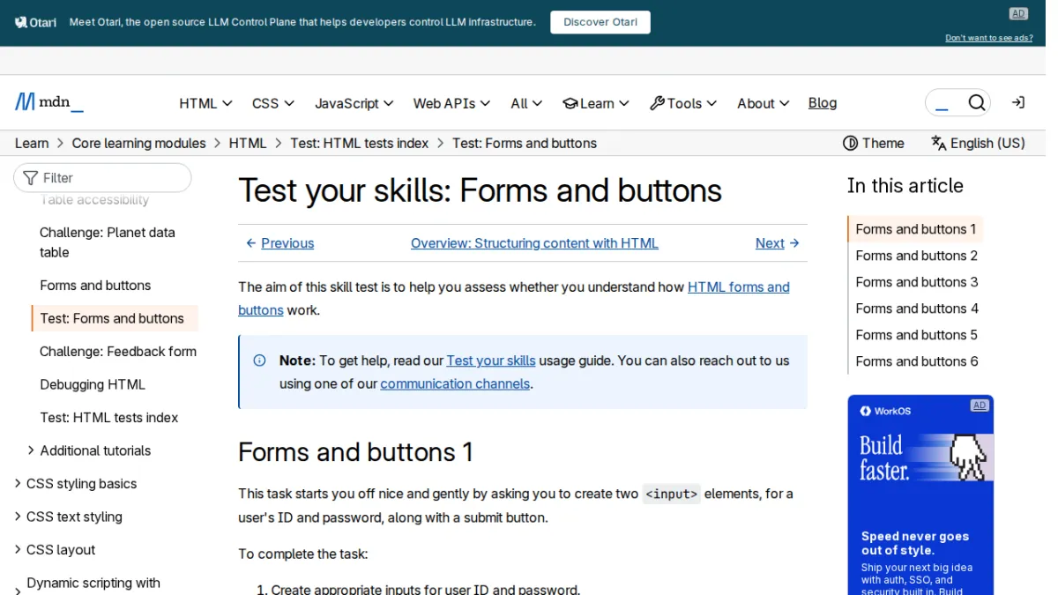1058x595 pixels.
Task: Go to the Blog
Action: pos(823,103)
